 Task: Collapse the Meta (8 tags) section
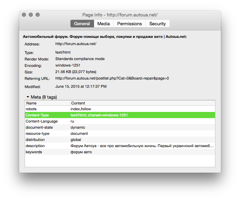28,97
